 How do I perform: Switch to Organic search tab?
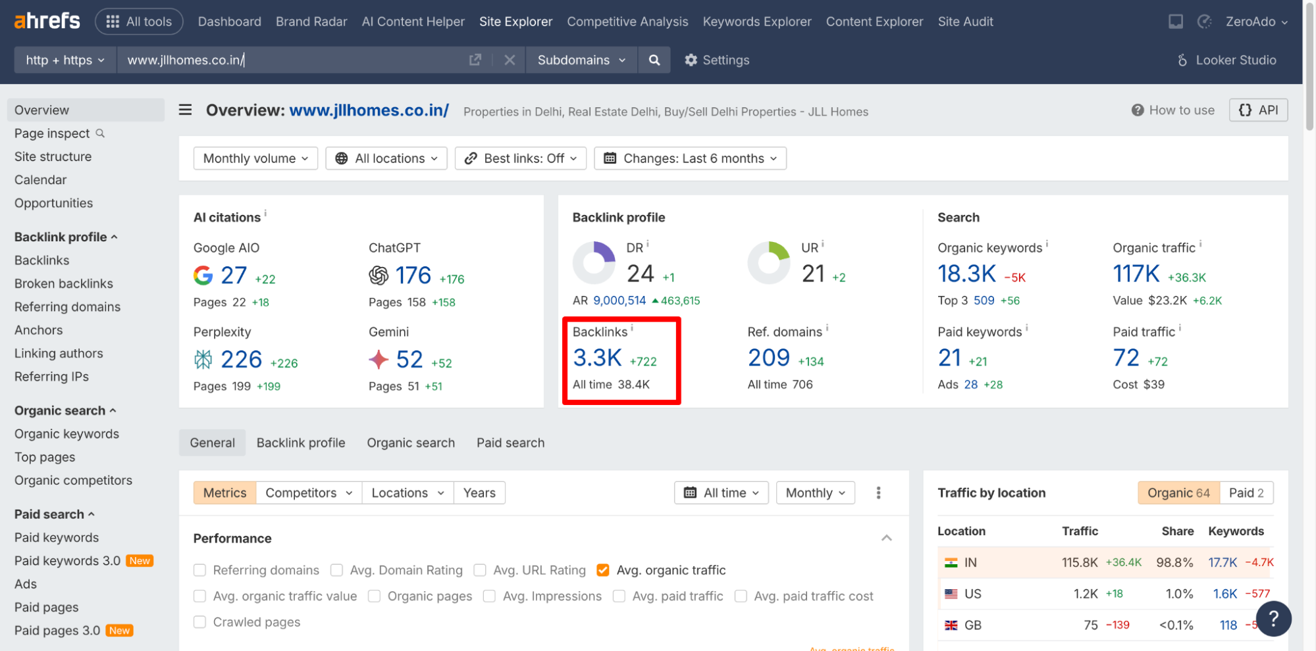click(x=411, y=443)
